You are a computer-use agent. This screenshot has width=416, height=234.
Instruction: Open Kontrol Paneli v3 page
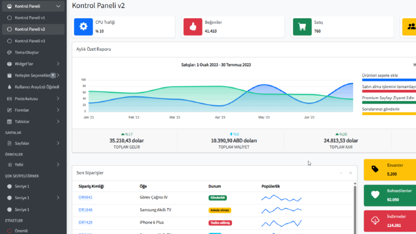[x=33, y=41]
